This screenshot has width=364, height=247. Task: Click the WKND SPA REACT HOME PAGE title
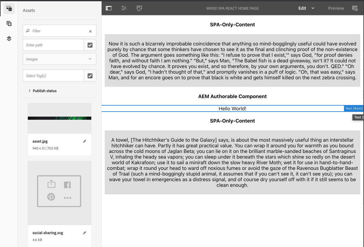(x=232, y=8)
